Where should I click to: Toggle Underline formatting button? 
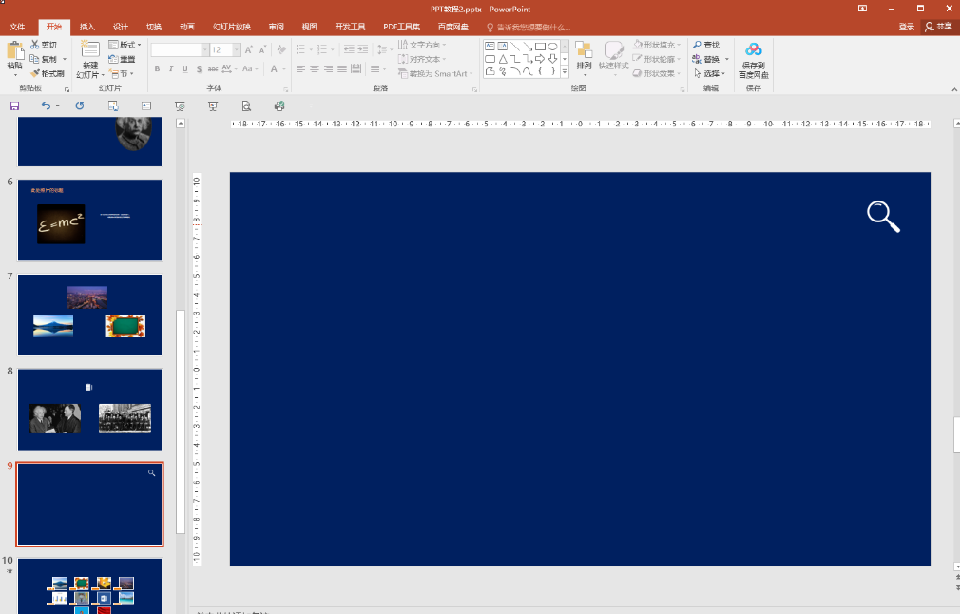pyautogui.click(x=184, y=68)
